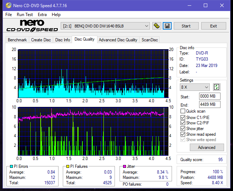Toggle the Quick scan checkbox
The width and height of the screenshot is (233, 191).
click(x=183, y=111)
